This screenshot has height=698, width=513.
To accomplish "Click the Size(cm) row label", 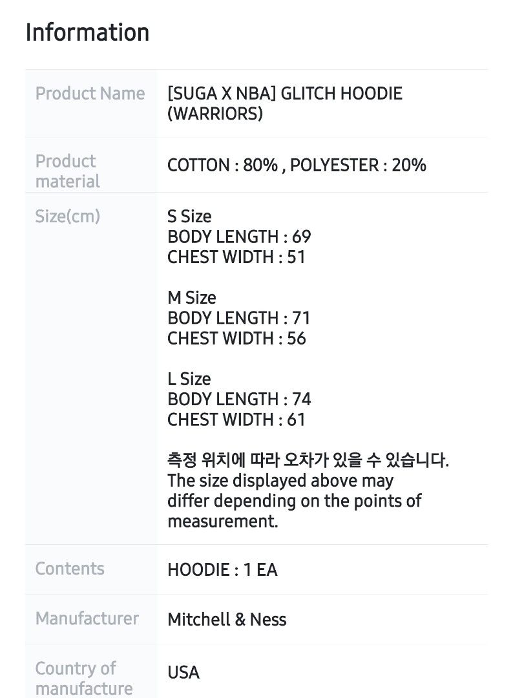I will point(68,216).
